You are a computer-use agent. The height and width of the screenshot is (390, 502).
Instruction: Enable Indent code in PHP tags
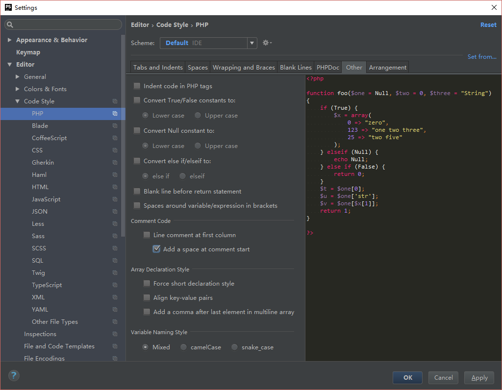pyautogui.click(x=137, y=86)
